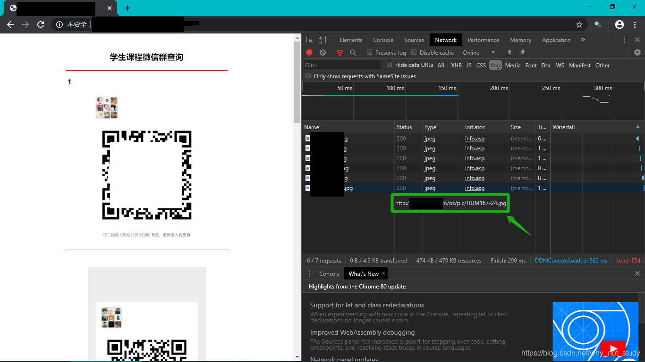Sort by the Size column header

tap(522, 127)
